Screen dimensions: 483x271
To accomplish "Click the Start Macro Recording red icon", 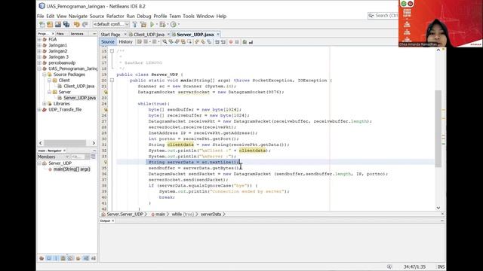I will click(x=231, y=42).
